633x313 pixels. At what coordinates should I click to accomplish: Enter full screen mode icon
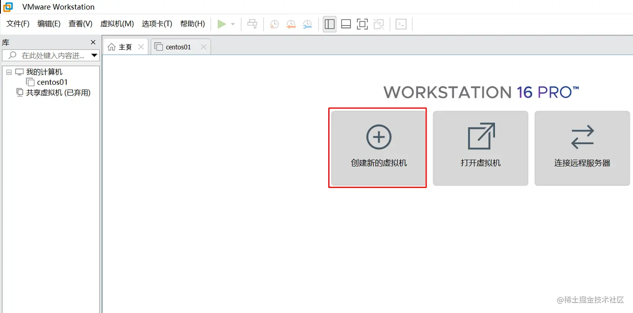click(x=362, y=24)
